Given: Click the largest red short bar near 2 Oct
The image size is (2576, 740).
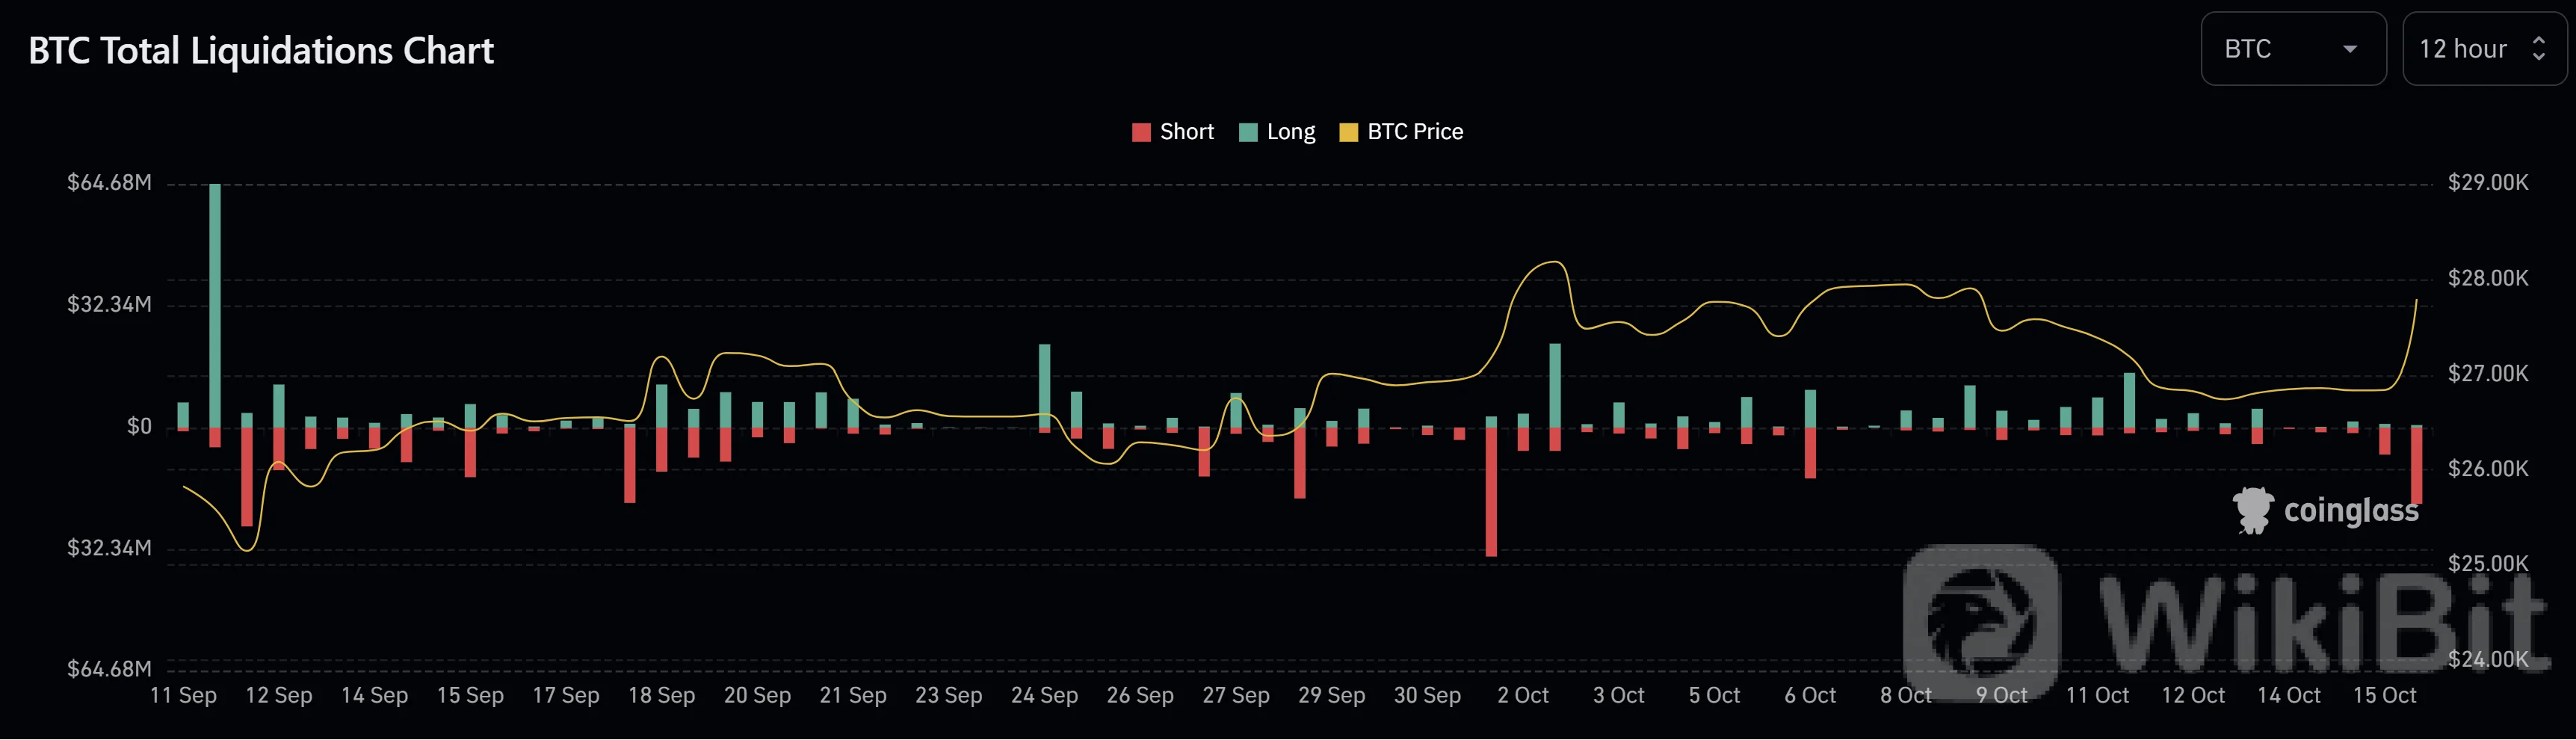Looking at the screenshot, I should [1491, 490].
